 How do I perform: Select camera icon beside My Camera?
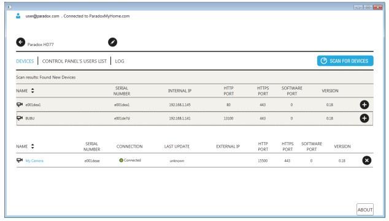tap(20, 160)
